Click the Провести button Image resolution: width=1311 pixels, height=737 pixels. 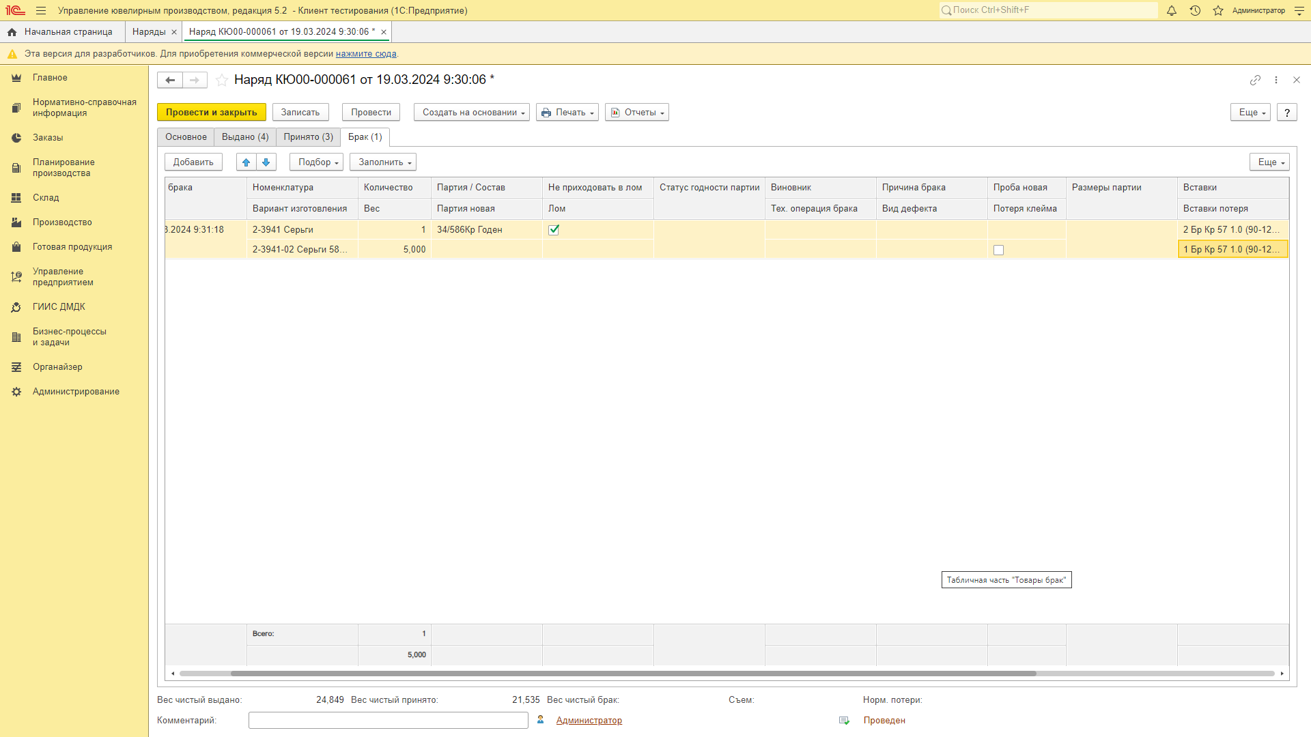pos(371,113)
